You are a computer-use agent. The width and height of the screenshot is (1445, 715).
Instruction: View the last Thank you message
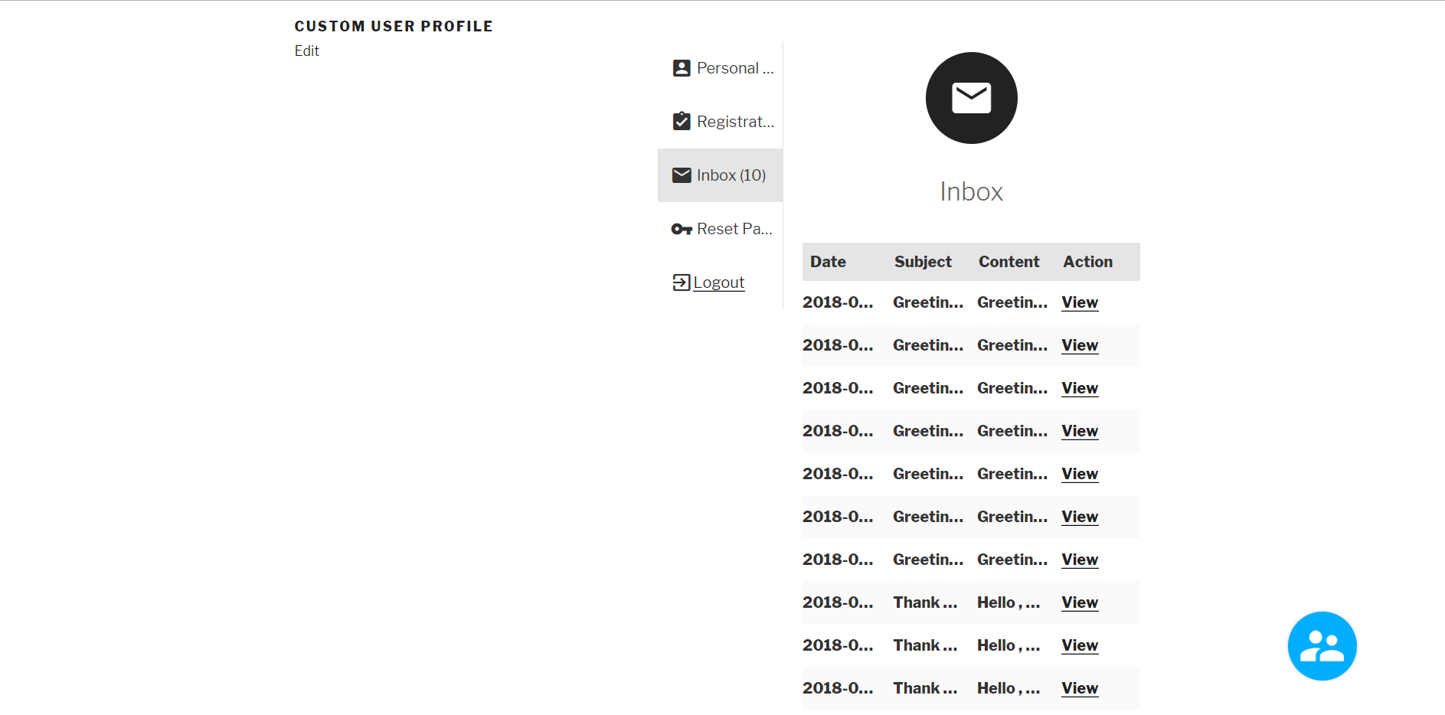tap(1079, 688)
